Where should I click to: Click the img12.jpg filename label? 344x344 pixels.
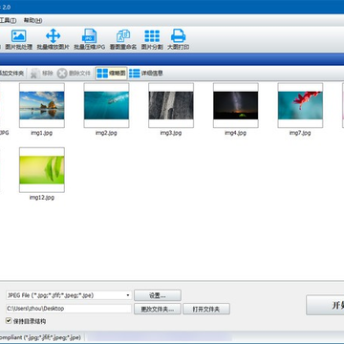[42, 198]
